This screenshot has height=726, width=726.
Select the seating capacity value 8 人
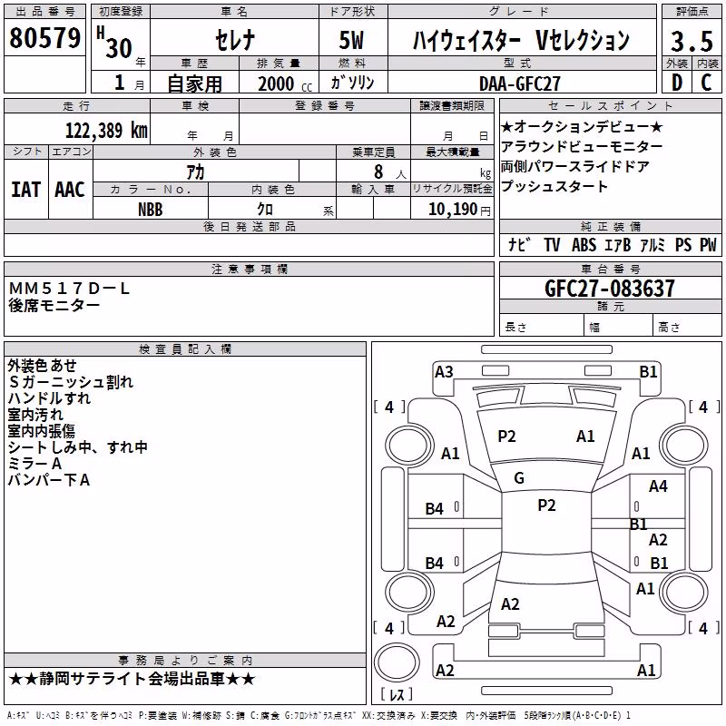point(390,172)
